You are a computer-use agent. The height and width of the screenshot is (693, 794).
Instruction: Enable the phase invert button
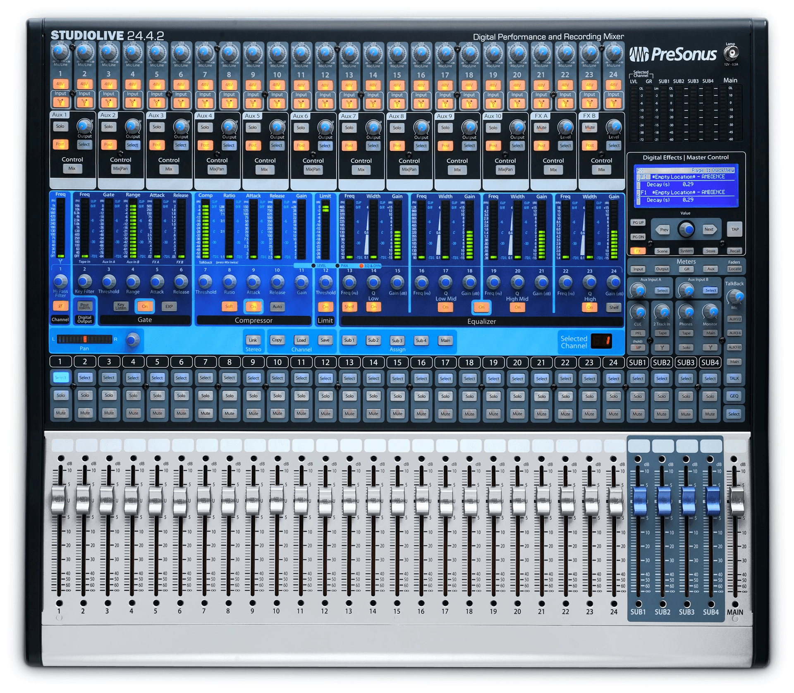[x=60, y=306]
